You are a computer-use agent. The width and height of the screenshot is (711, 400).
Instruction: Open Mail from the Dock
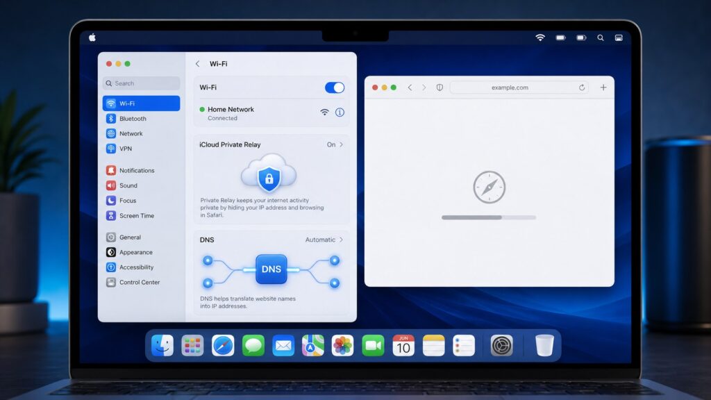(x=283, y=346)
